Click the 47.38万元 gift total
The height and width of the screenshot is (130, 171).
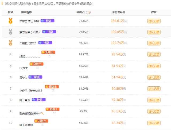pos(119,100)
